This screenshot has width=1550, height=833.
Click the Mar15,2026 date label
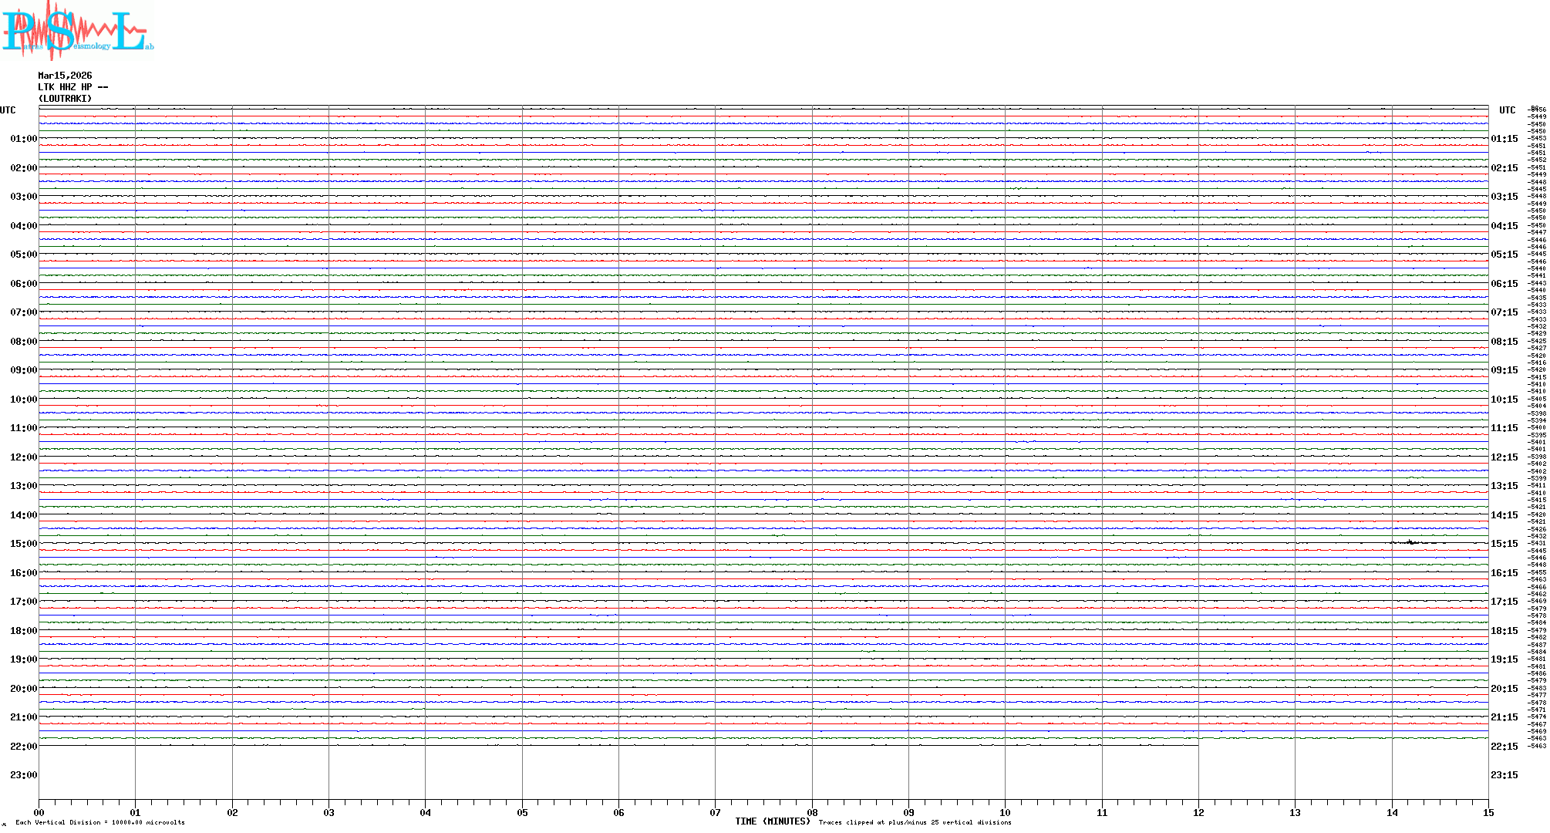point(65,76)
